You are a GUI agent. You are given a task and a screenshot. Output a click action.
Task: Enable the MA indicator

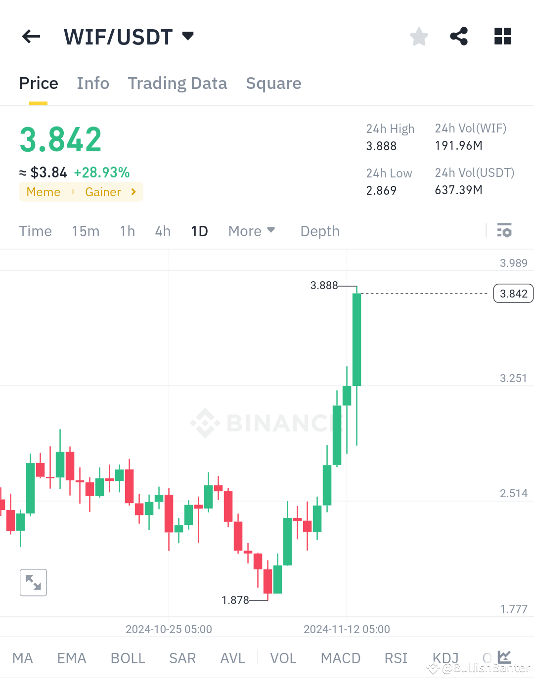23,658
